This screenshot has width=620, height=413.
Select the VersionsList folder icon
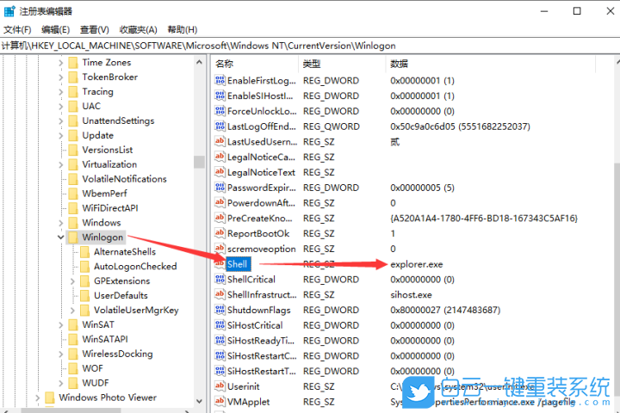[73, 150]
